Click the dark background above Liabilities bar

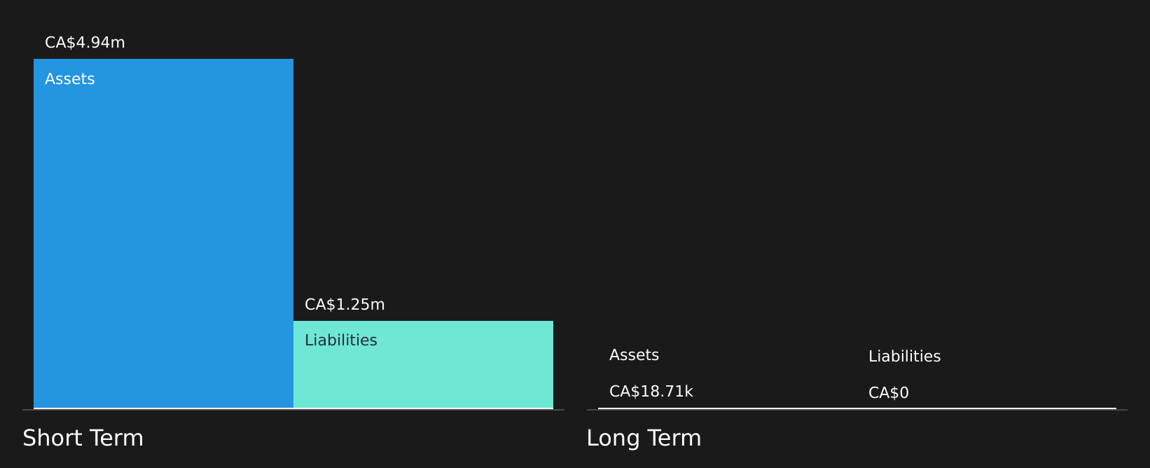click(423, 175)
